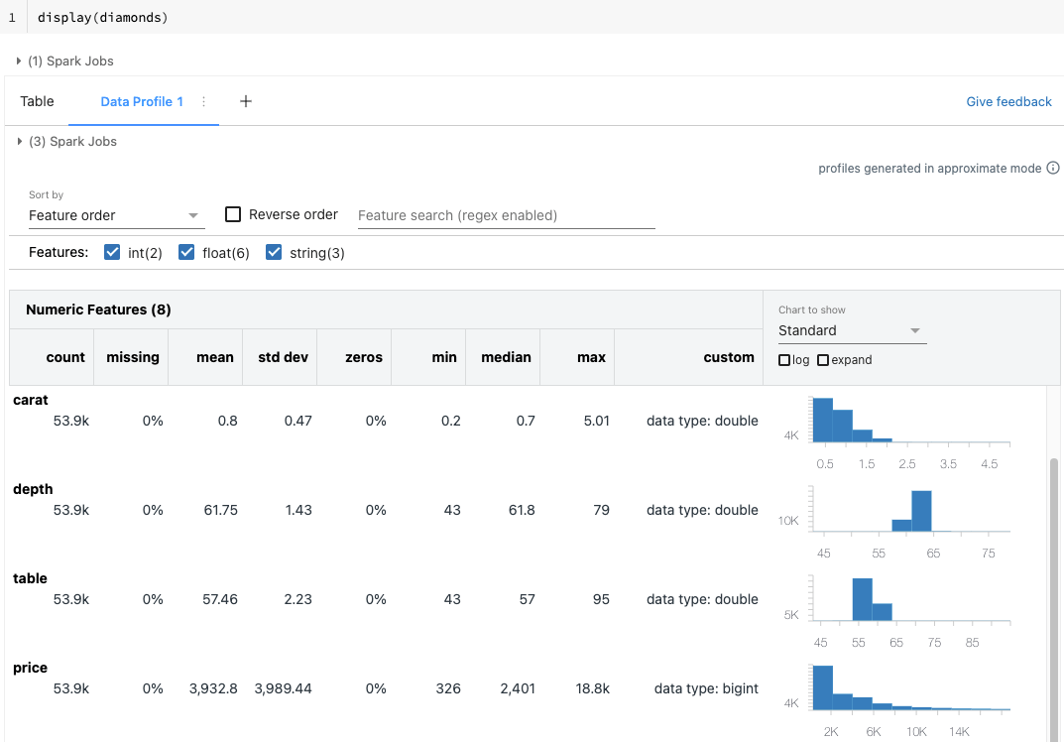Open the Data Profile 1 kebab menu
Viewport: 1064px width, 742px height.
[x=202, y=101]
